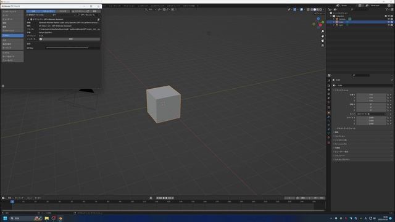Select solid viewport shading
This screenshot has width=395, height=222.
coord(315,9)
